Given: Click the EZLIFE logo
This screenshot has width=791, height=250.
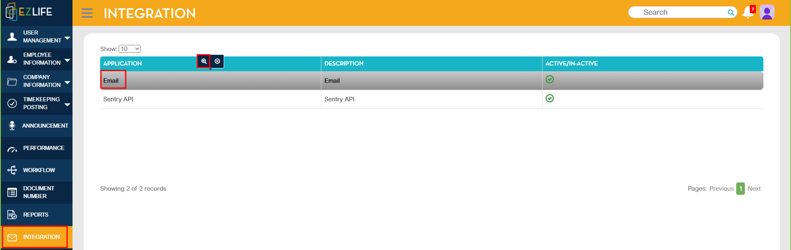Looking at the screenshot, I should coord(29,12).
